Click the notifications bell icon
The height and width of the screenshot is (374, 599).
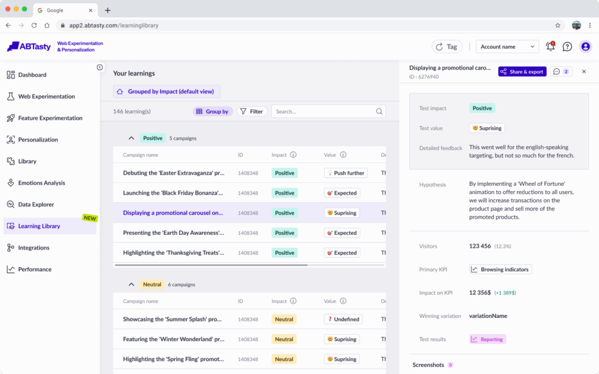tap(550, 47)
